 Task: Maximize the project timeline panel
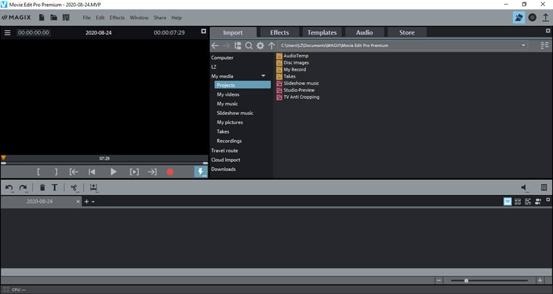[x=548, y=200]
